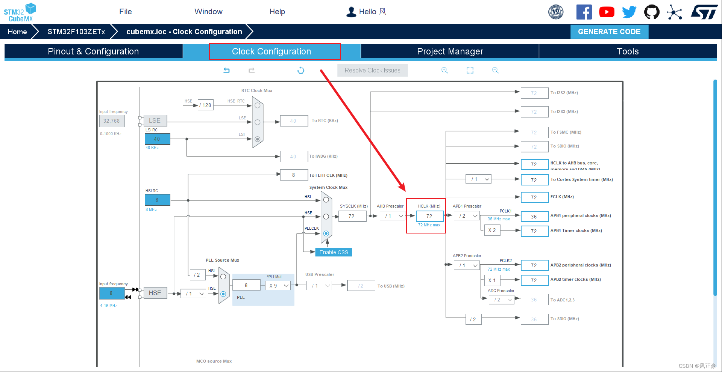Open the AHB Prescaler dropdown
This screenshot has height=372, width=722.
392,216
